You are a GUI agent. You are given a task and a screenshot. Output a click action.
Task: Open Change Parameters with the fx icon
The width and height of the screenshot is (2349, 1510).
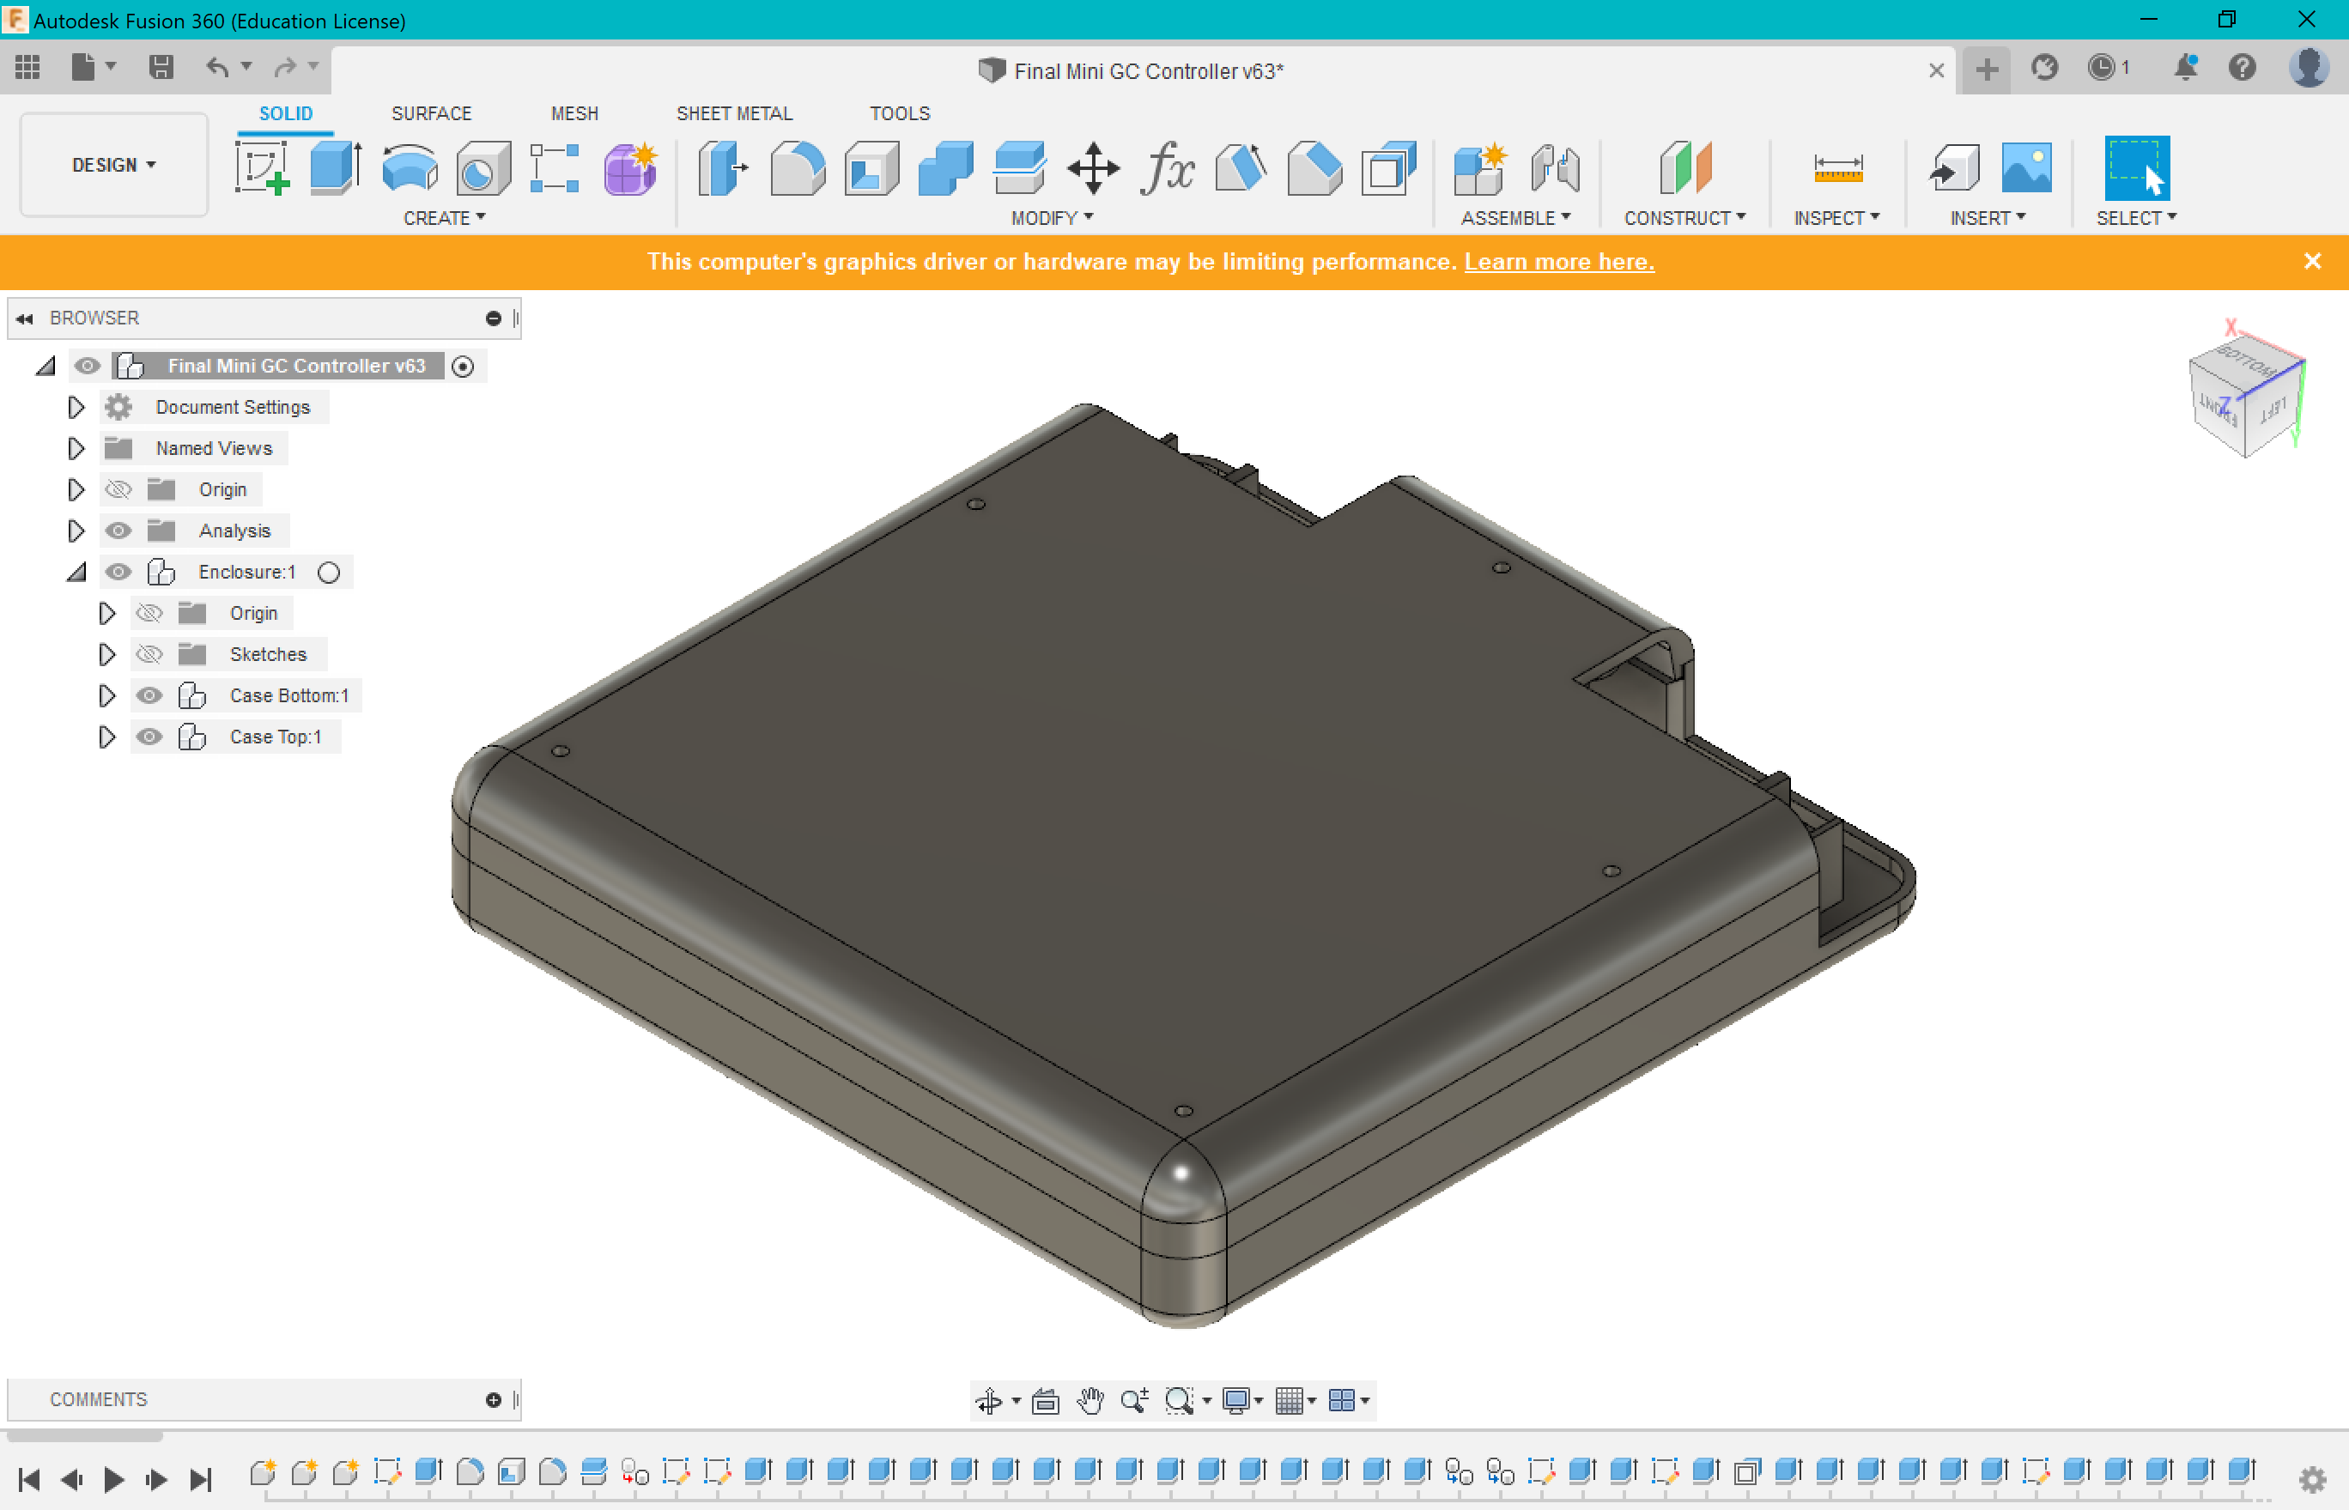[x=1168, y=168]
